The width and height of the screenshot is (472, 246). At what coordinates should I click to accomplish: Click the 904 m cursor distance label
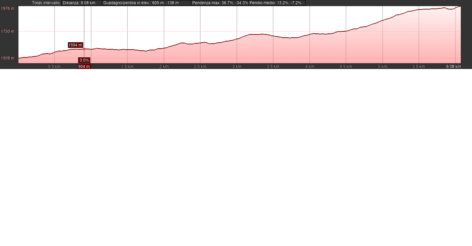pos(84,67)
